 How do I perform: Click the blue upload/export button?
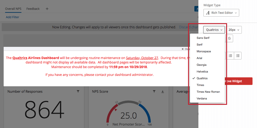click(196, 9)
